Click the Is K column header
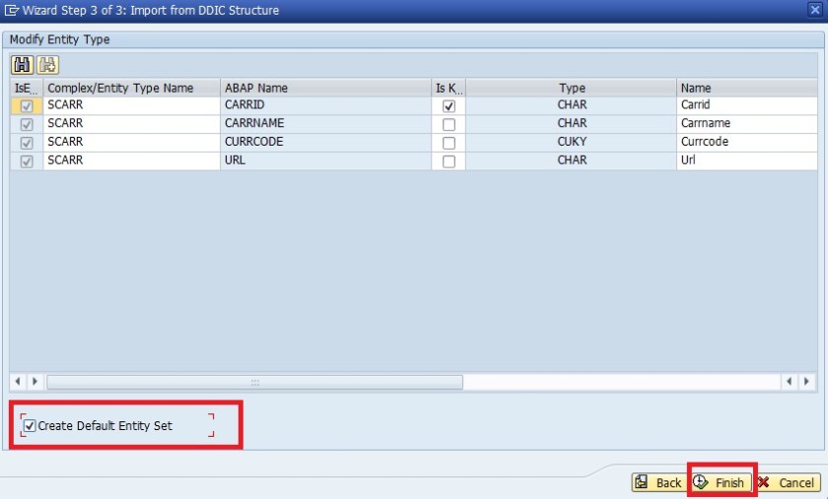828x499 pixels. 448,89
